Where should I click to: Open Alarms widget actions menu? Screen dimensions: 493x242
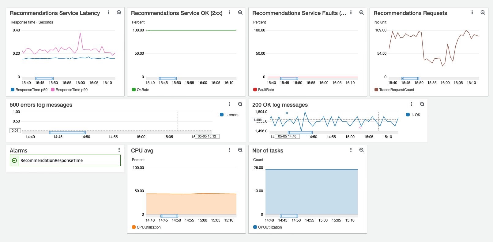pos(119,150)
